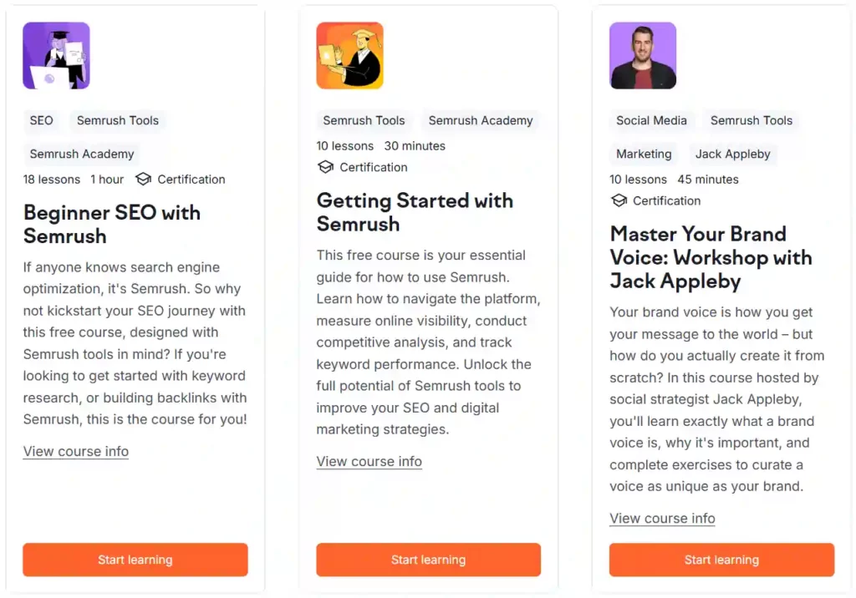Click View course info on the Beginner SEO card

pyautogui.click(x=75, y=451)
